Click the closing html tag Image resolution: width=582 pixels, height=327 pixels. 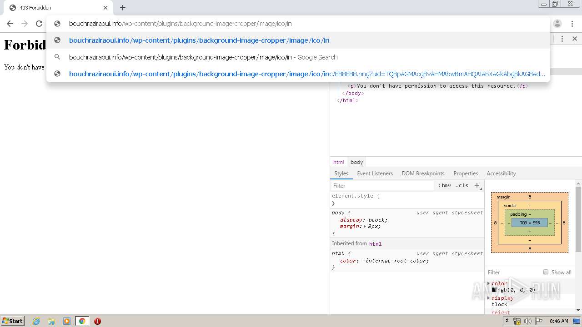[x=347, y=100]
